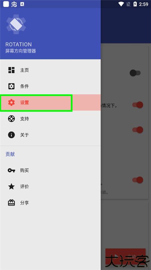Toggle the lowest red switch
Image resolution: width=151 pixels, height=270 pixels.
coord(138,180)
